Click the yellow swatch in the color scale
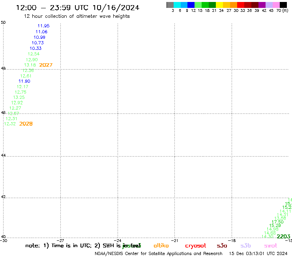292x257 pixels. 219,5
